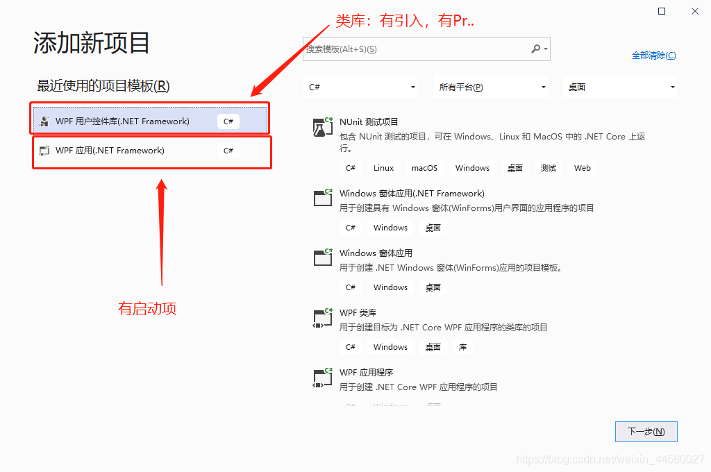Screen dimensions: 711x472
Task: Select recent template WPF 用户控件库(.NET Framework)
Action: click(x=150, y=121)
